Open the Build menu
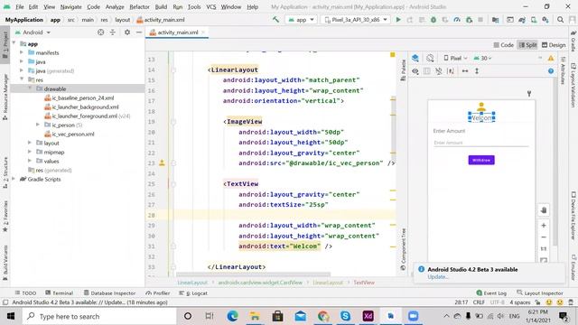This screenshot has width=578, height=325. click(x=161, y=7)
